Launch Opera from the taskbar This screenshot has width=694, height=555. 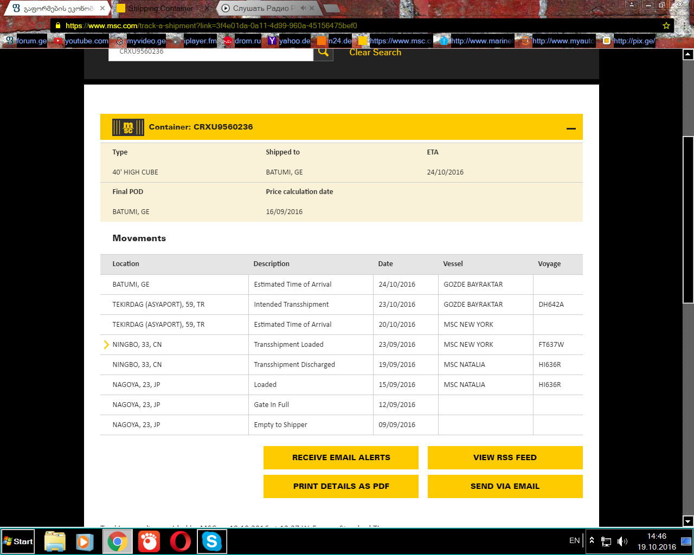(181, 541)
